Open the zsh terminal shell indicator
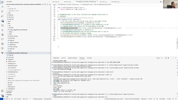 (x=159, y=58)
